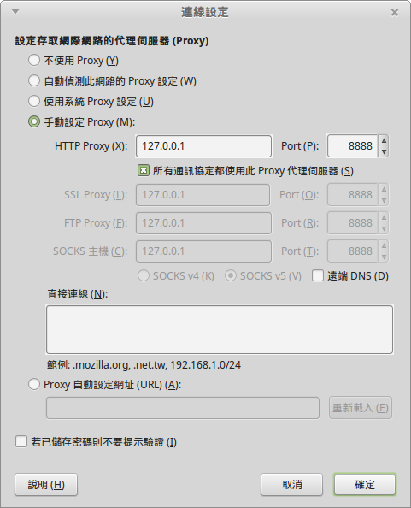Enable the 遠端 DNS checkbox
The image size is (411, 508).
point(318,275)
